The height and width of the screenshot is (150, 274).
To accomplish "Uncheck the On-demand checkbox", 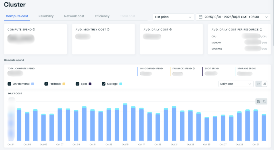I will [9, 84].
